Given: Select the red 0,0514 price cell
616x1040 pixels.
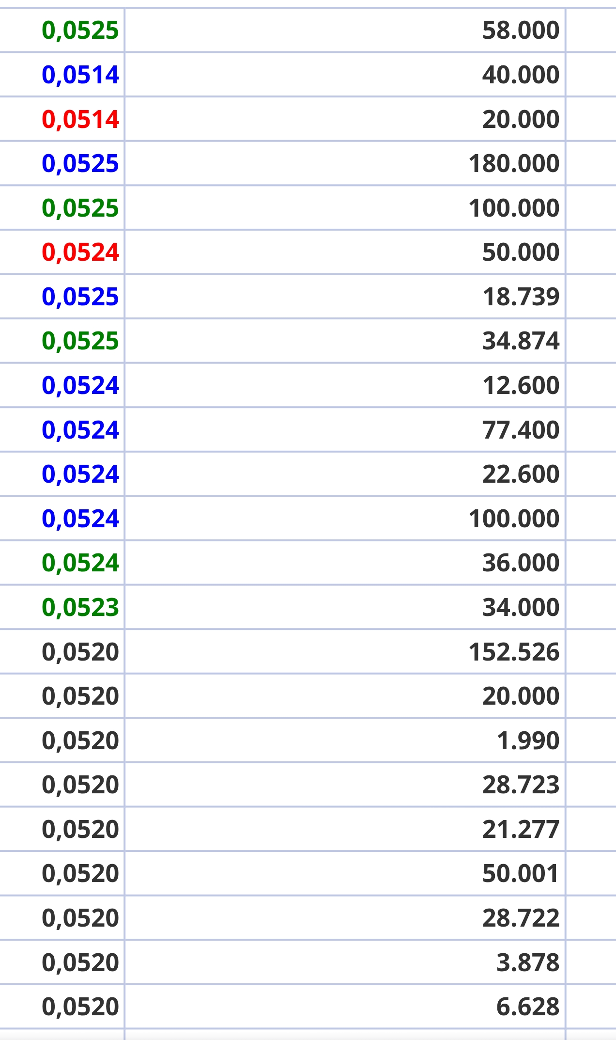Looking at the screenshot, I should pos(80,120).
